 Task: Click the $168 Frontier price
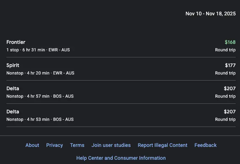[230, 42]
